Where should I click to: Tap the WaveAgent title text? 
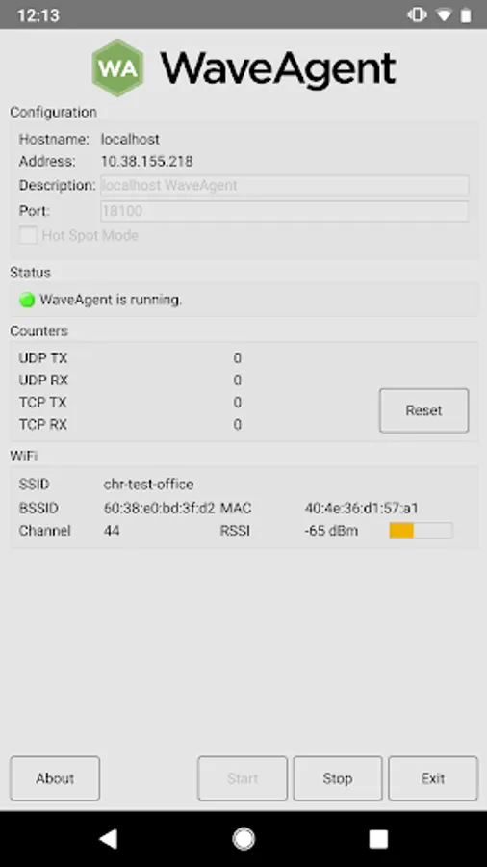coord(278,69)
